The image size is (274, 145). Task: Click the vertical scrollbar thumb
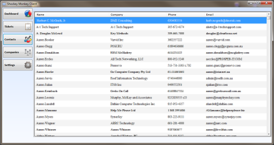(269, 18)
